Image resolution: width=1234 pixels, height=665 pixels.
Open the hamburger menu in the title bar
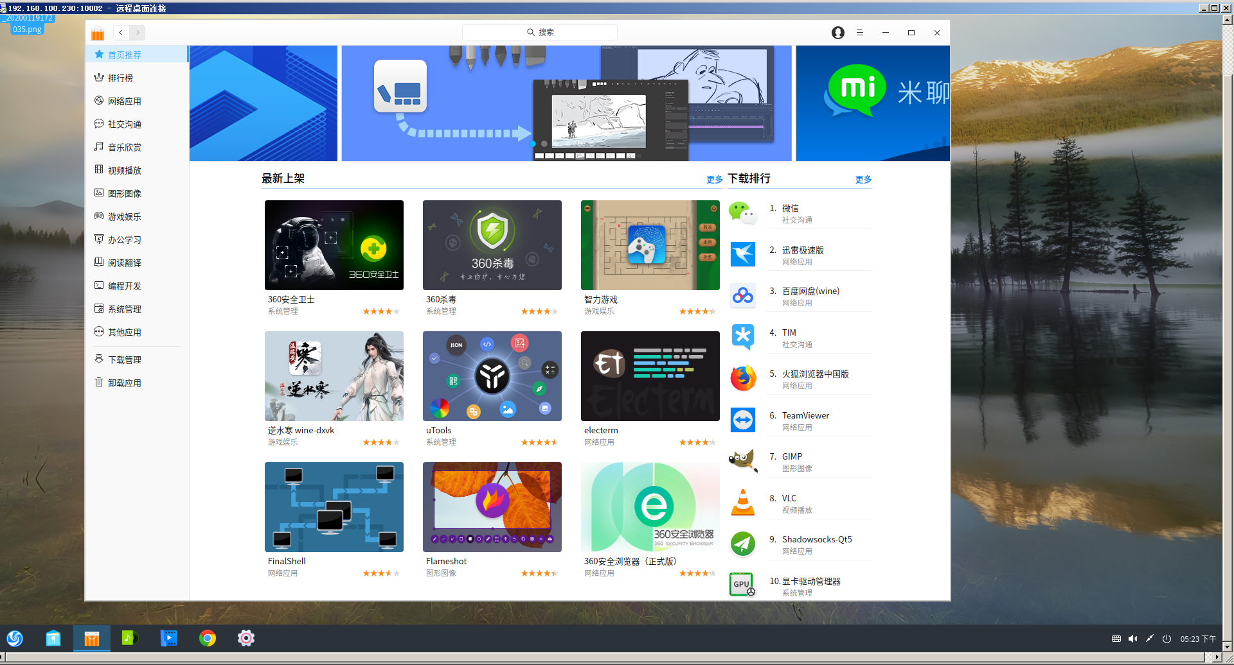click(860, 32)
